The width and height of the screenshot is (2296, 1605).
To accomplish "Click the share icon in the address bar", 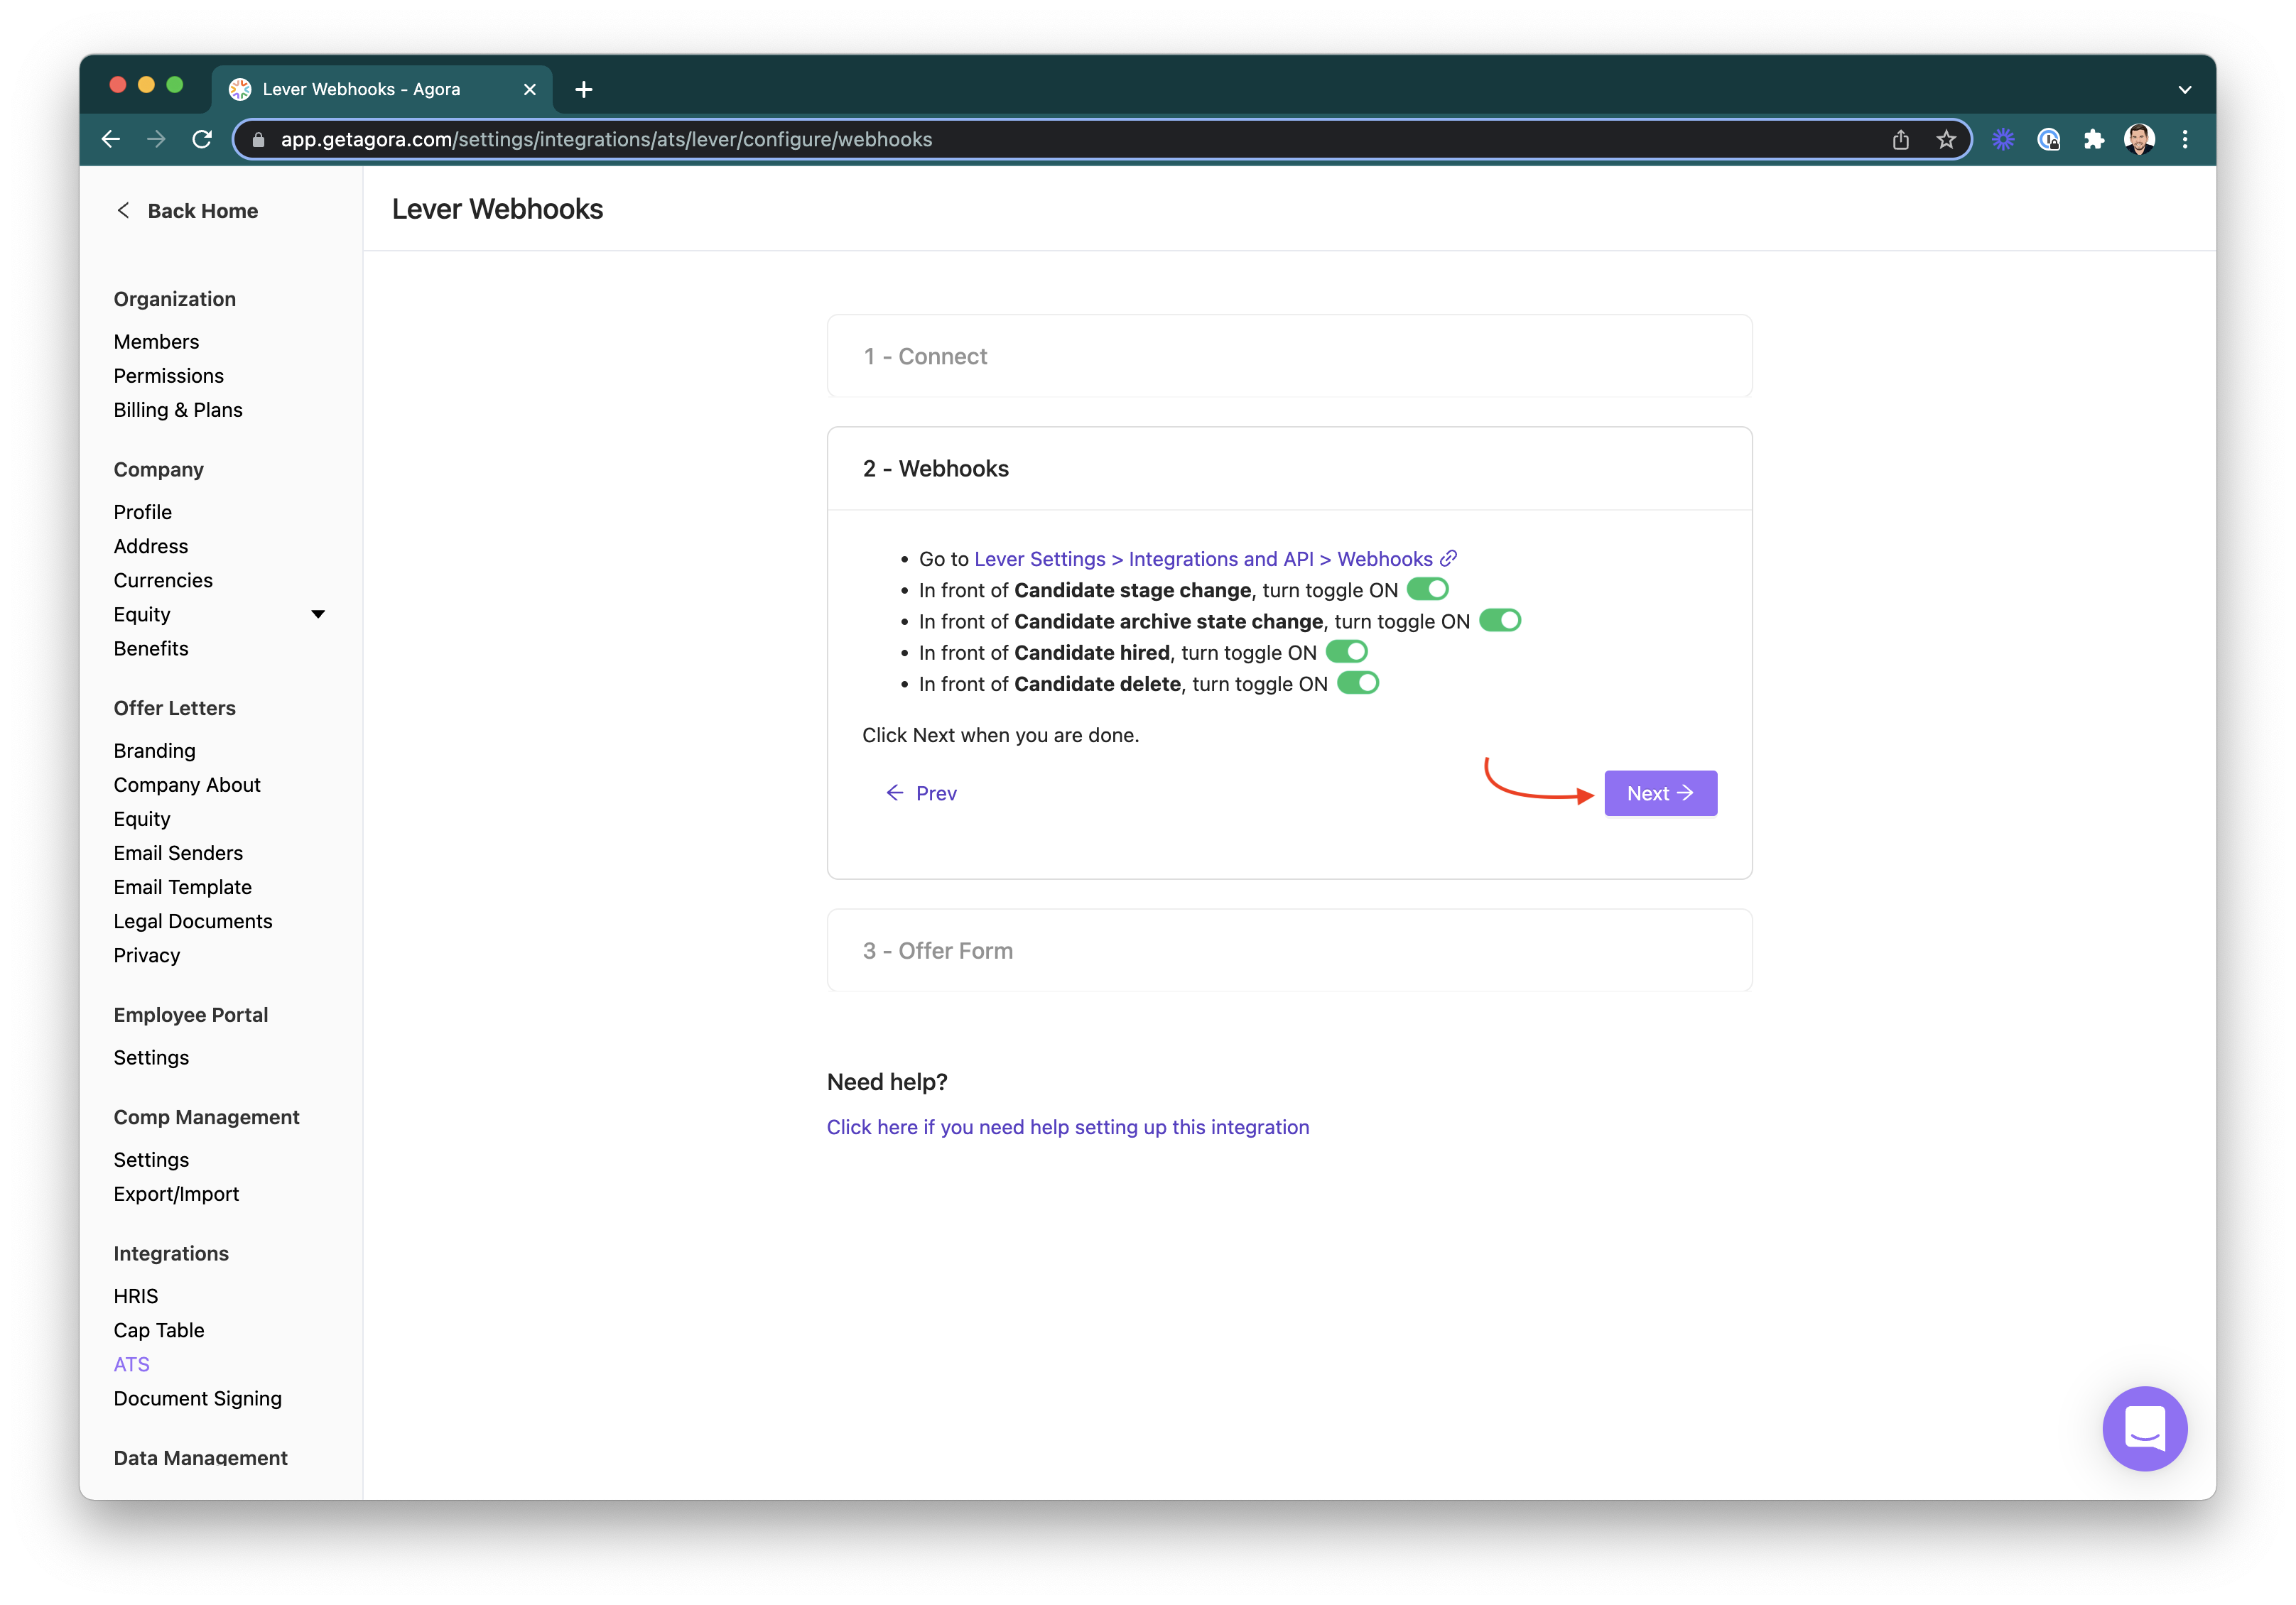I will 1900,139.
